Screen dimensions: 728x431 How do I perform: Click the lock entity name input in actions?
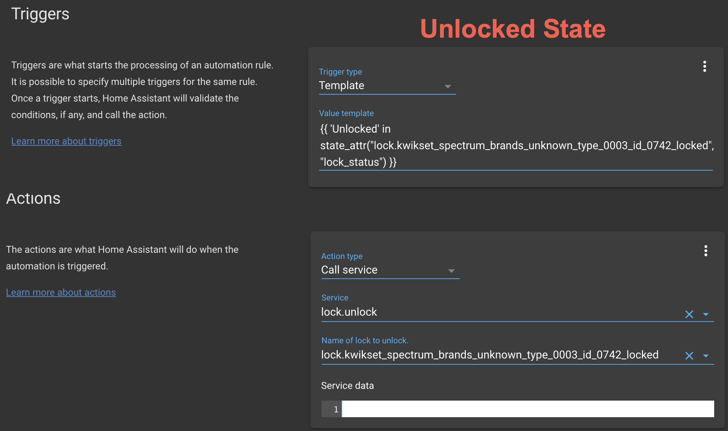point(489,355)
